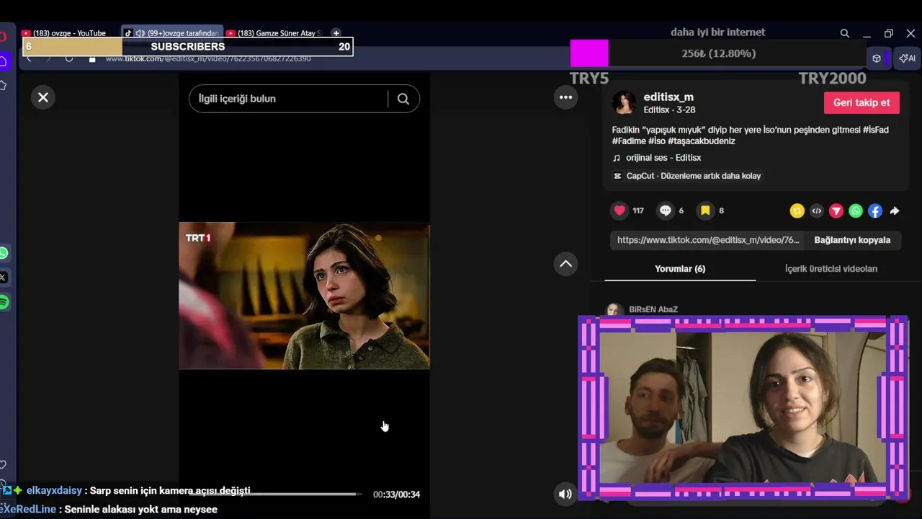Open a new browser tab with plus

(336, 33)
